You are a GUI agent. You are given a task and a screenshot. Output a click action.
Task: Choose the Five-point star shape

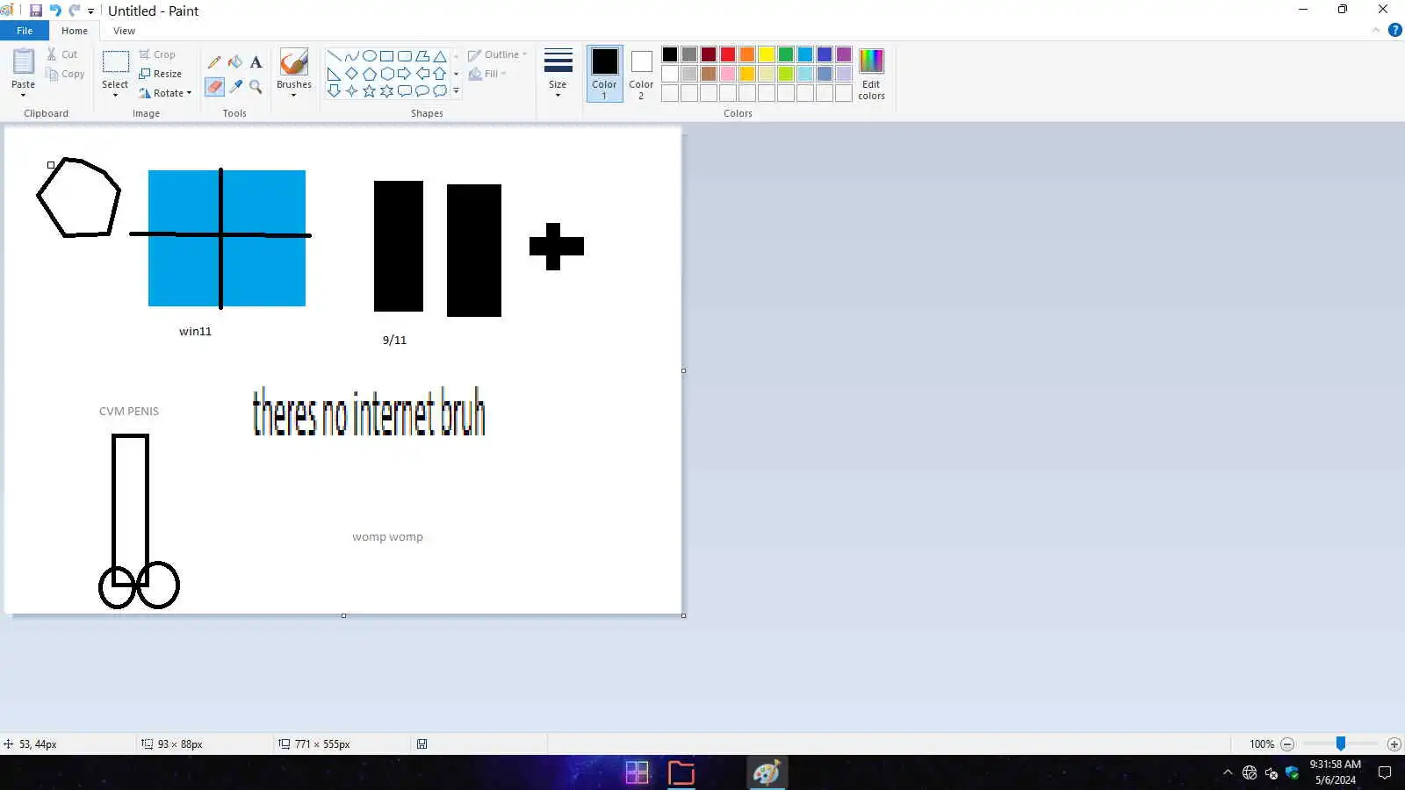coord(370,91)
